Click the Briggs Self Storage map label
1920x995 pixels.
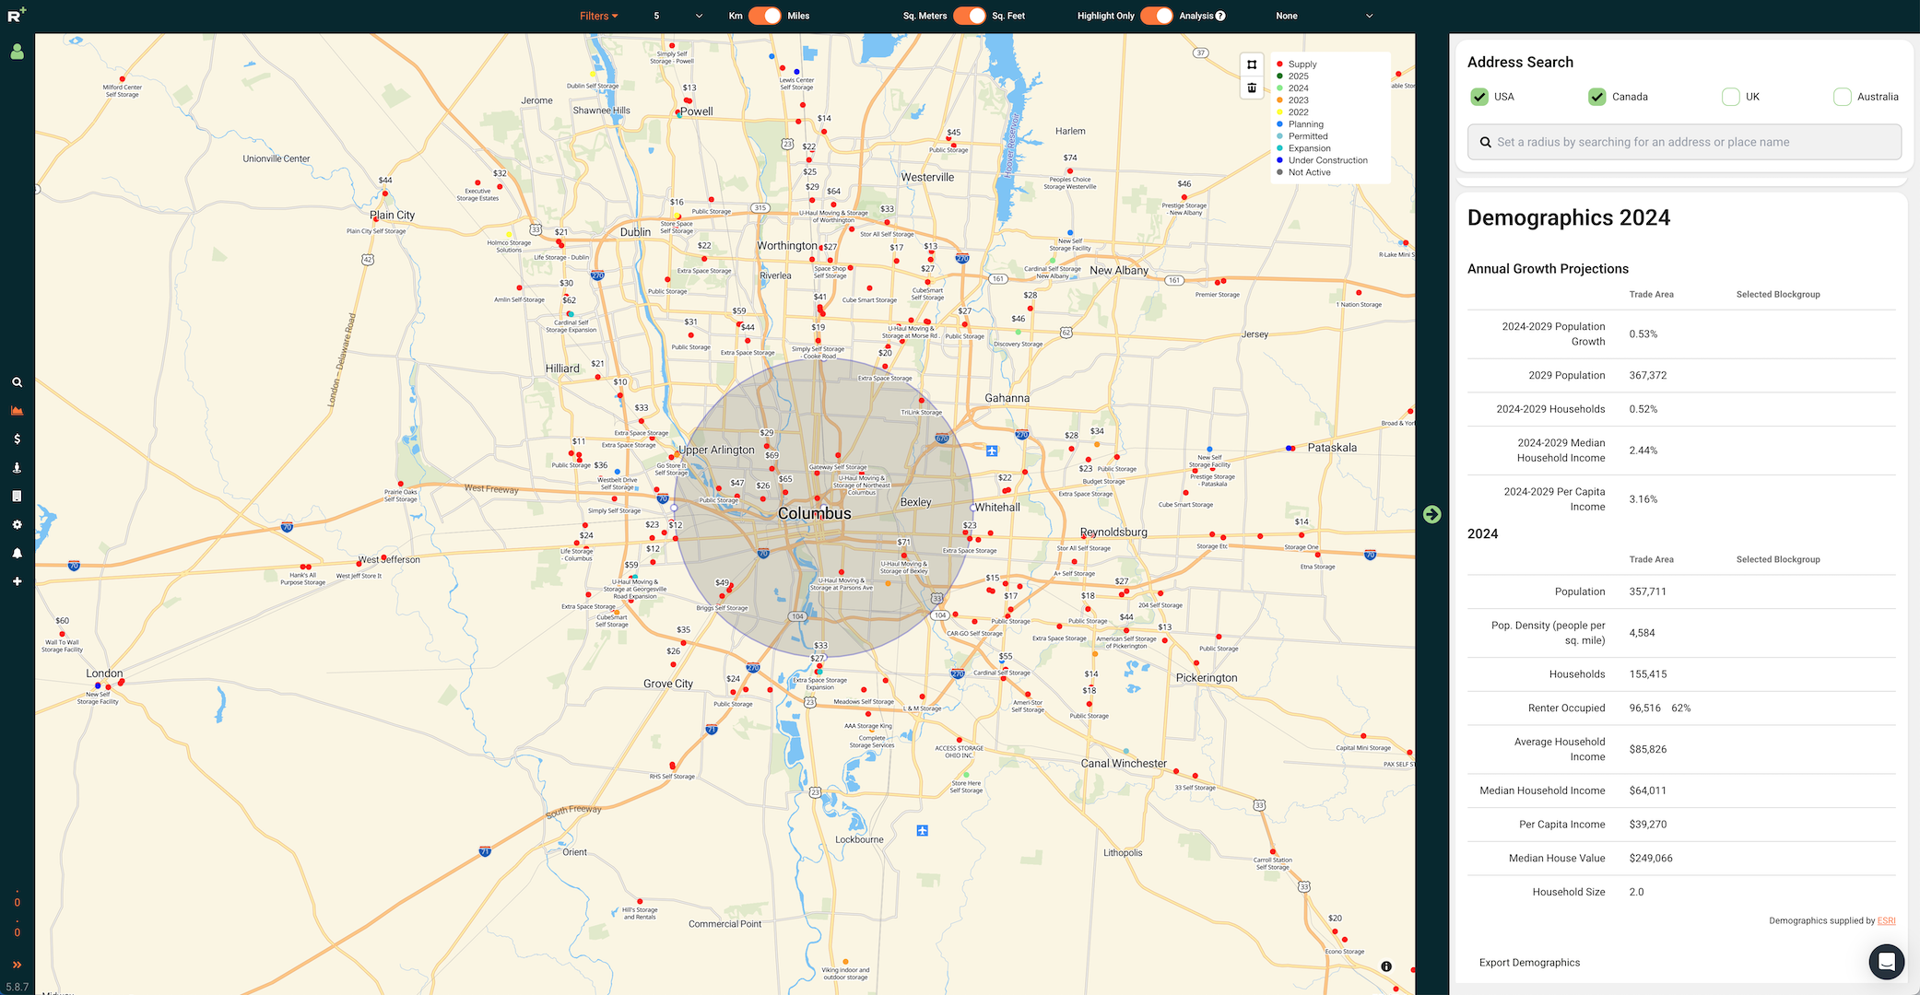(x=722, y=608)
